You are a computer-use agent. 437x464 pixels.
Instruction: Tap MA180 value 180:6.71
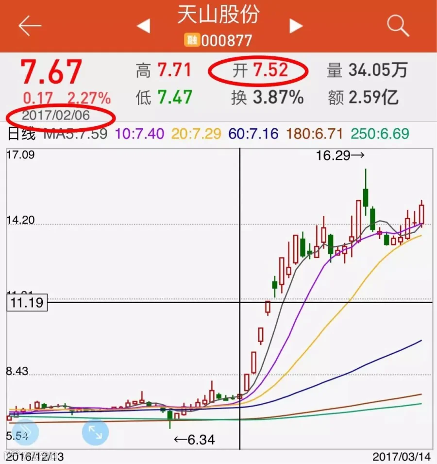point(315,134)
